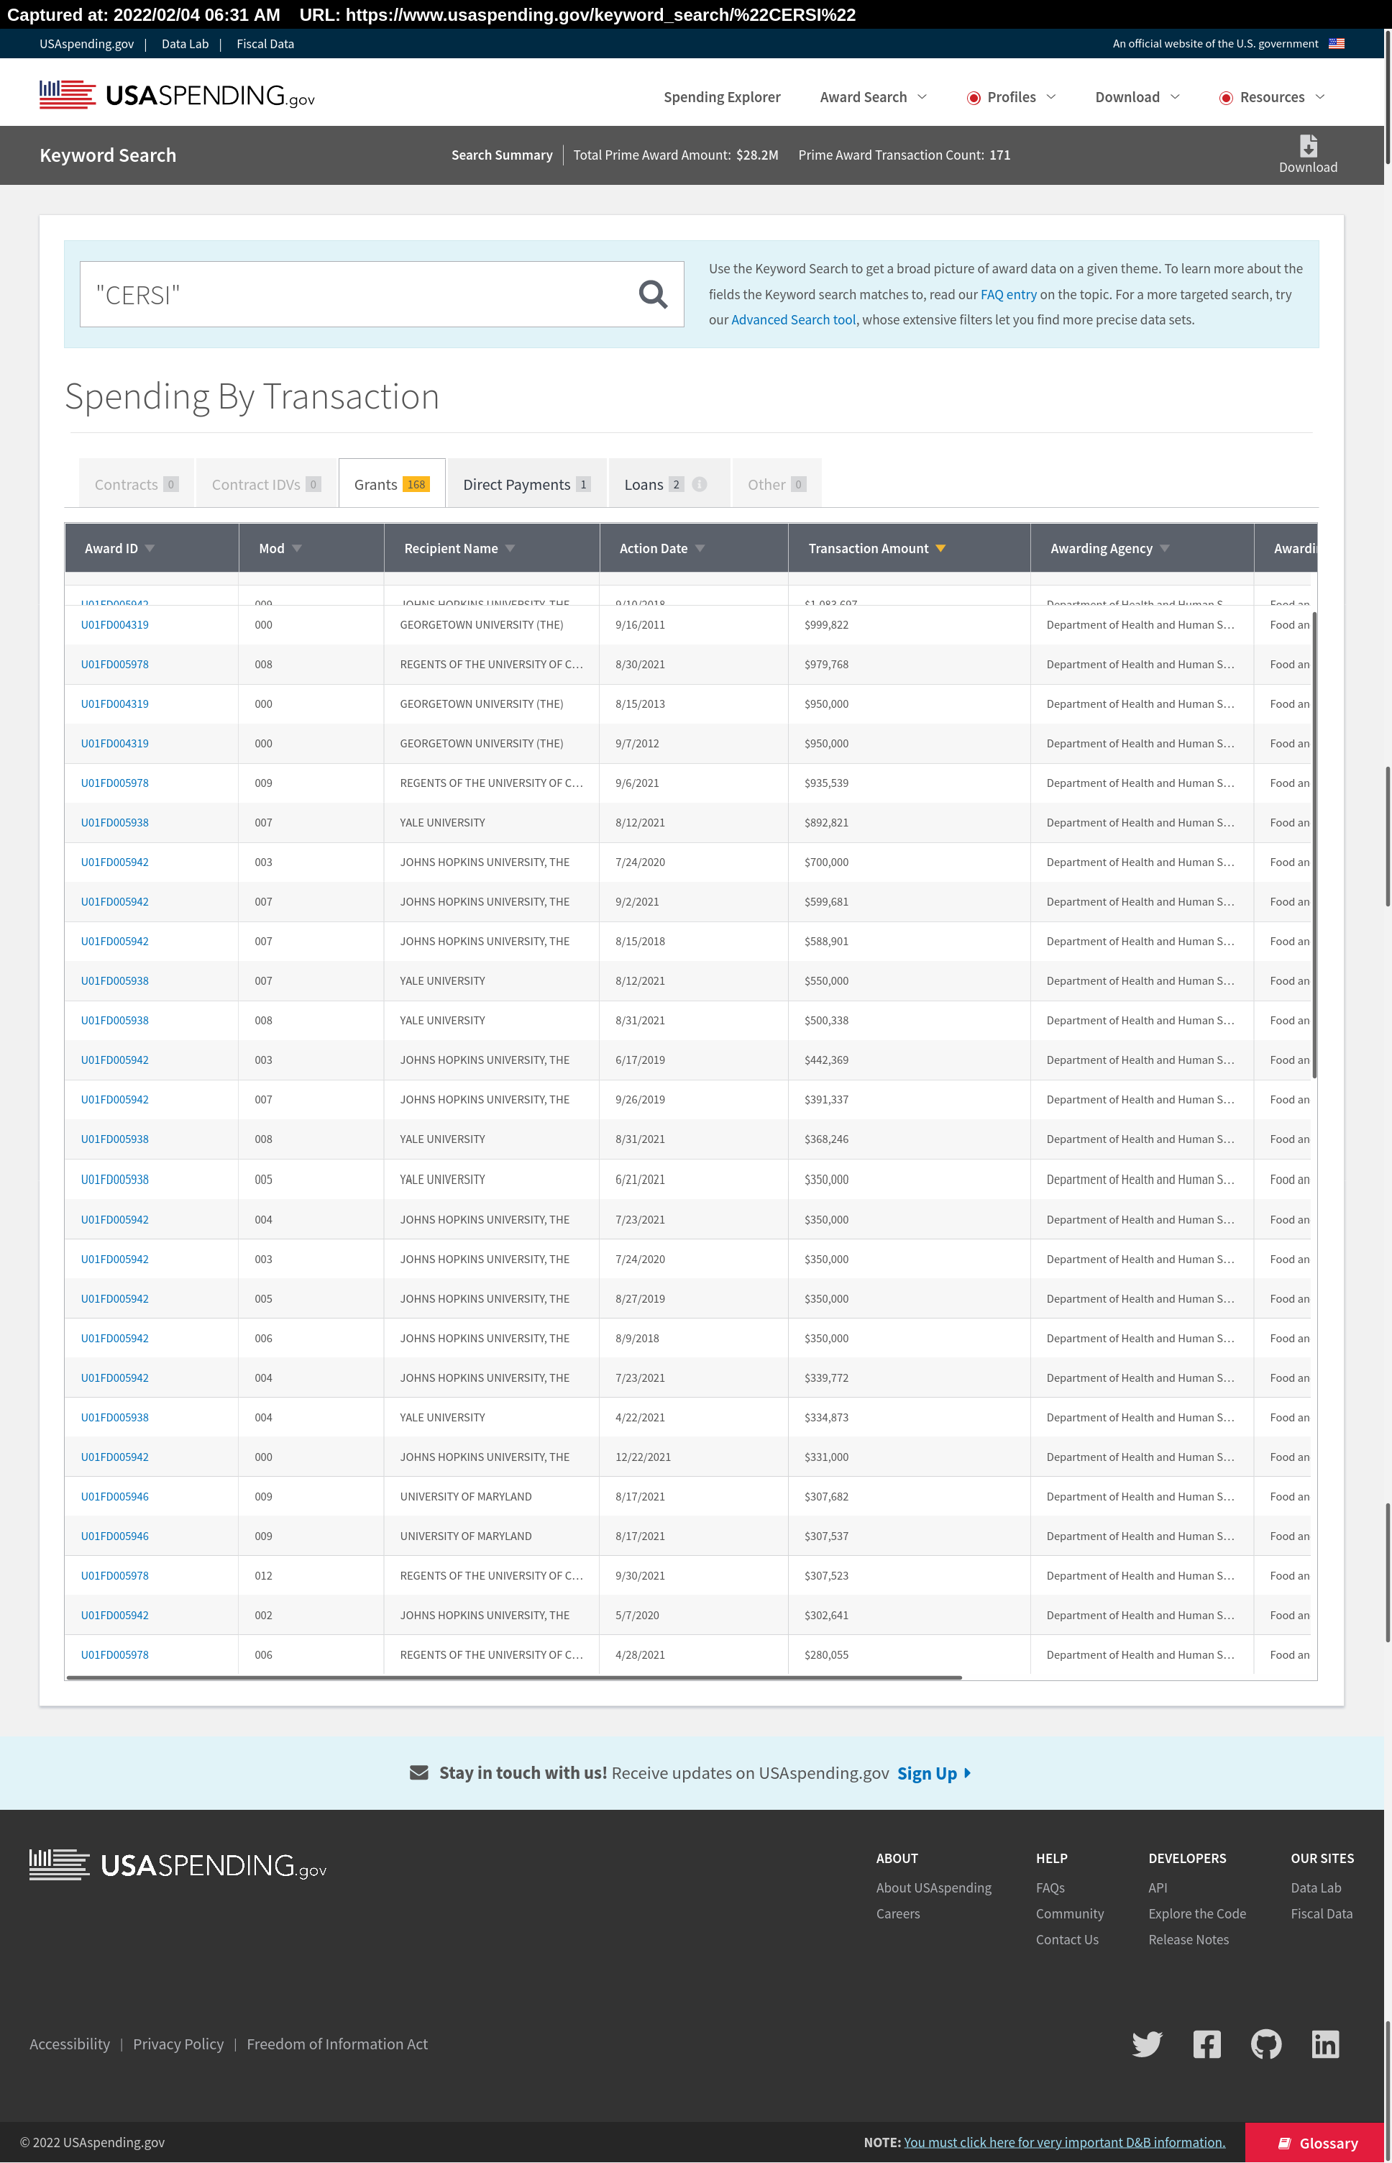The image size is (1392, 2163).
Task: Click the red dot beside Resources
Action: tap(1226, 98)
